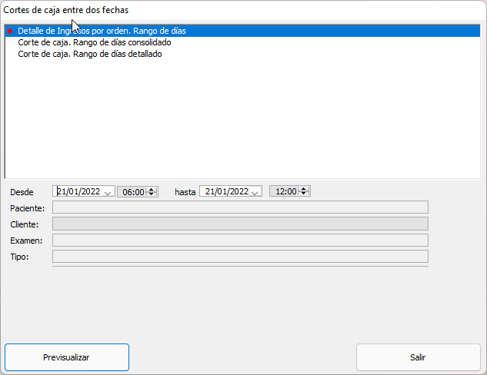This screenshot has width=487, height=375.
Task: Select 'Corte de caja. Rango de días consolidado'
Action: click(x=94, y=43)
